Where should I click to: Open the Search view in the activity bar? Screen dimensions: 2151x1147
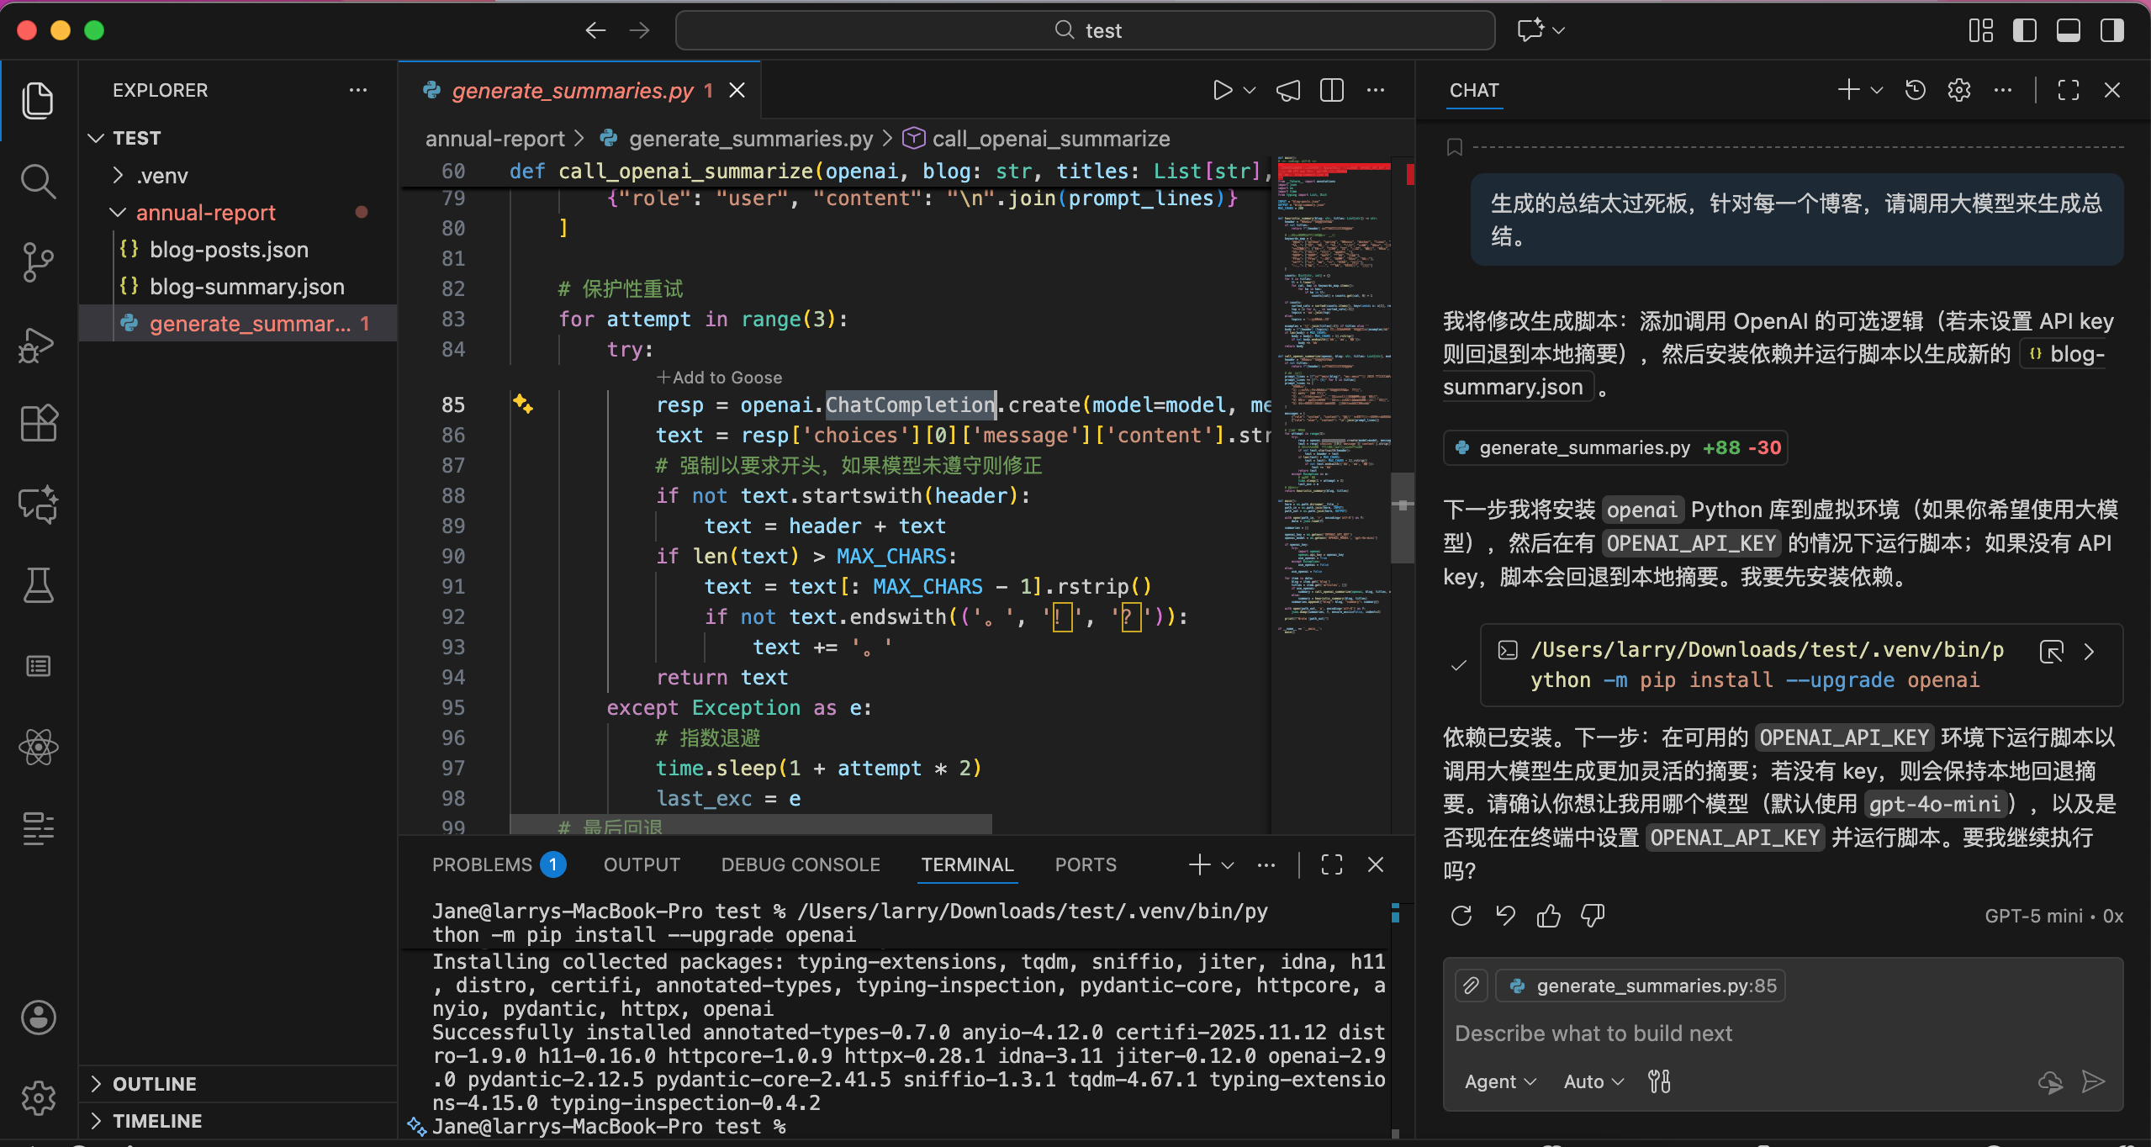coord(38,181)
